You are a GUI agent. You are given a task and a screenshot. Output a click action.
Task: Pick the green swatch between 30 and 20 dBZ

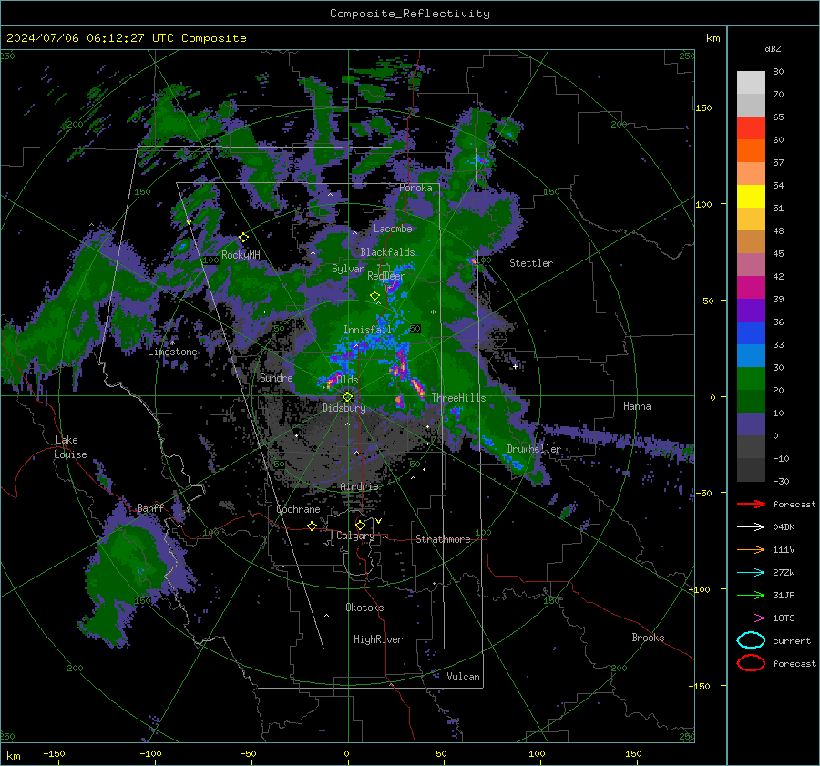point(751,379)
